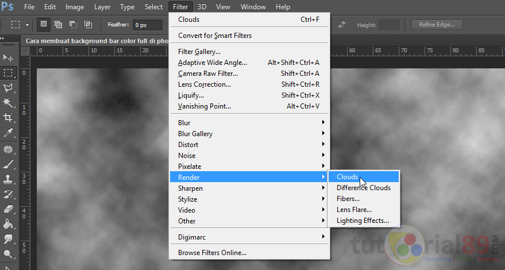
Task: Select the Paint Bucket tool
Action: (x=8, y=224)
